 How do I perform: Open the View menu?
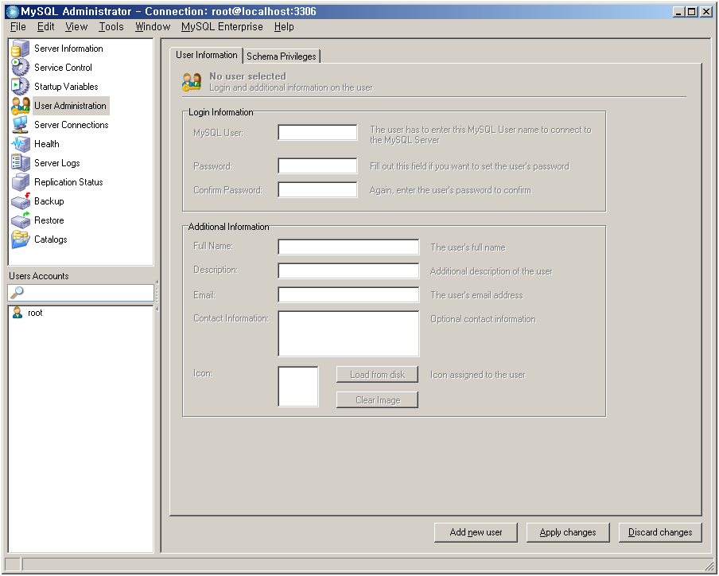pos(76,26)
